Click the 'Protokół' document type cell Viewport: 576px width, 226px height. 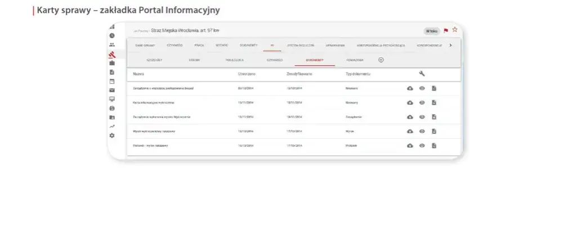click(351, 146)
